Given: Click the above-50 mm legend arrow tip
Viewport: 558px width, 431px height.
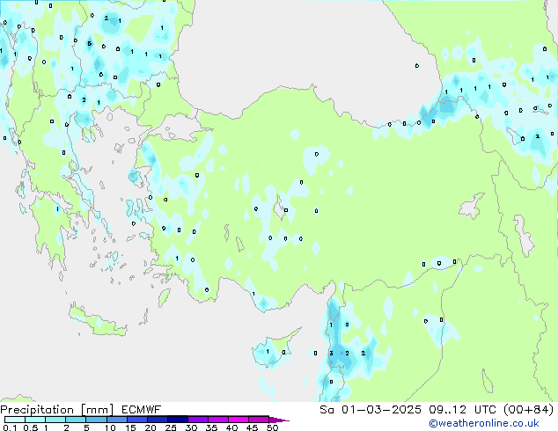Looking at the screenshot, I should click(279, 420).
